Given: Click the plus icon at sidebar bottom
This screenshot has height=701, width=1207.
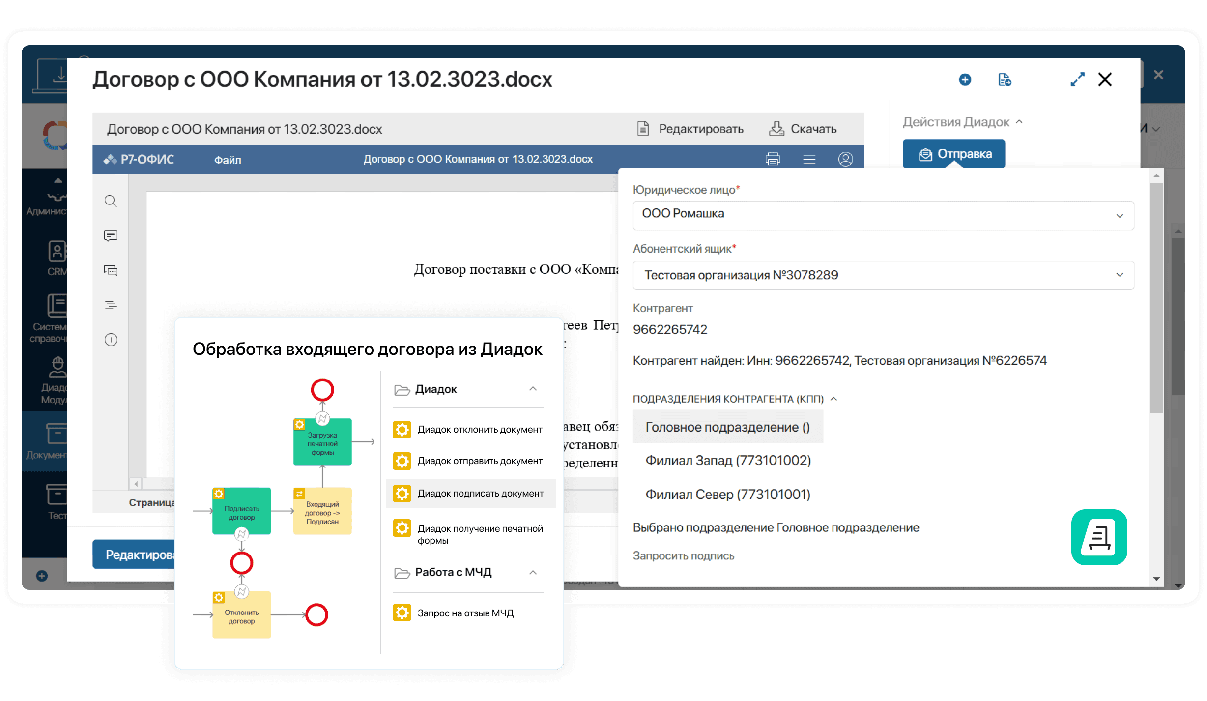Looking at the screenshot, I should click(x=42, y=576).
